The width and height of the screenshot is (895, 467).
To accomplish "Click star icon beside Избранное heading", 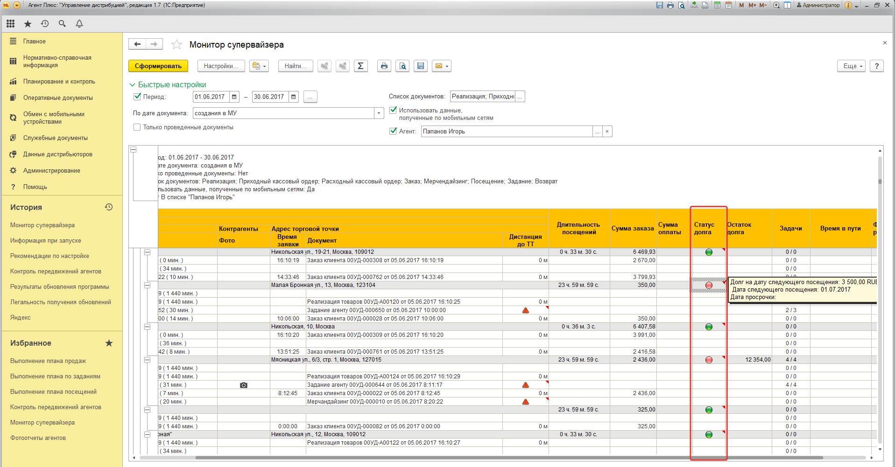I will click(109, 343).
